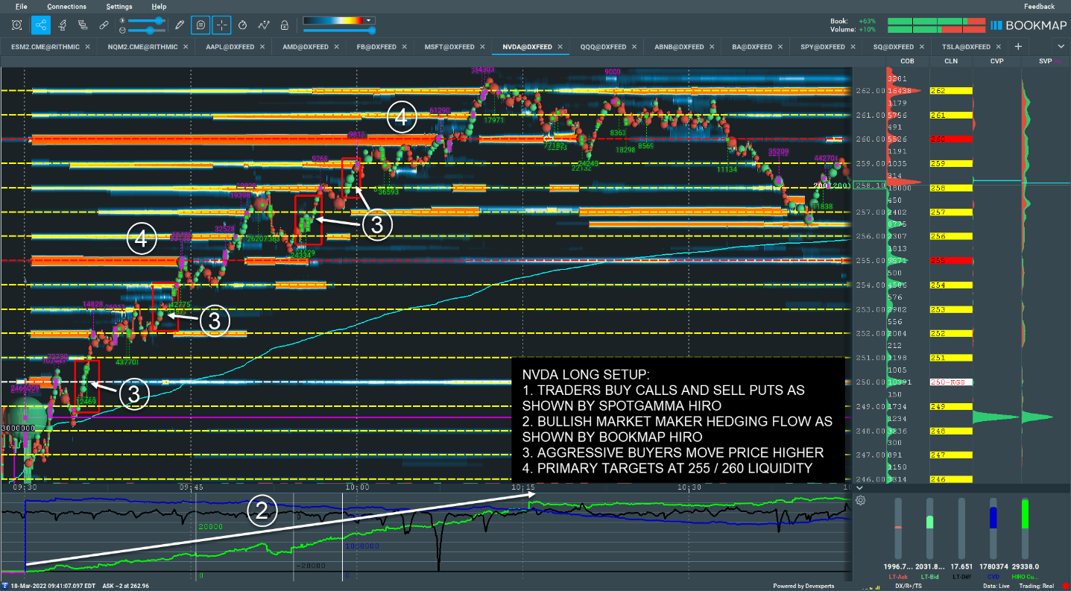Viewport: 1071px width, 591px height.
Task: Click the HIRO Cu... widget bar
Action: 1025,528
